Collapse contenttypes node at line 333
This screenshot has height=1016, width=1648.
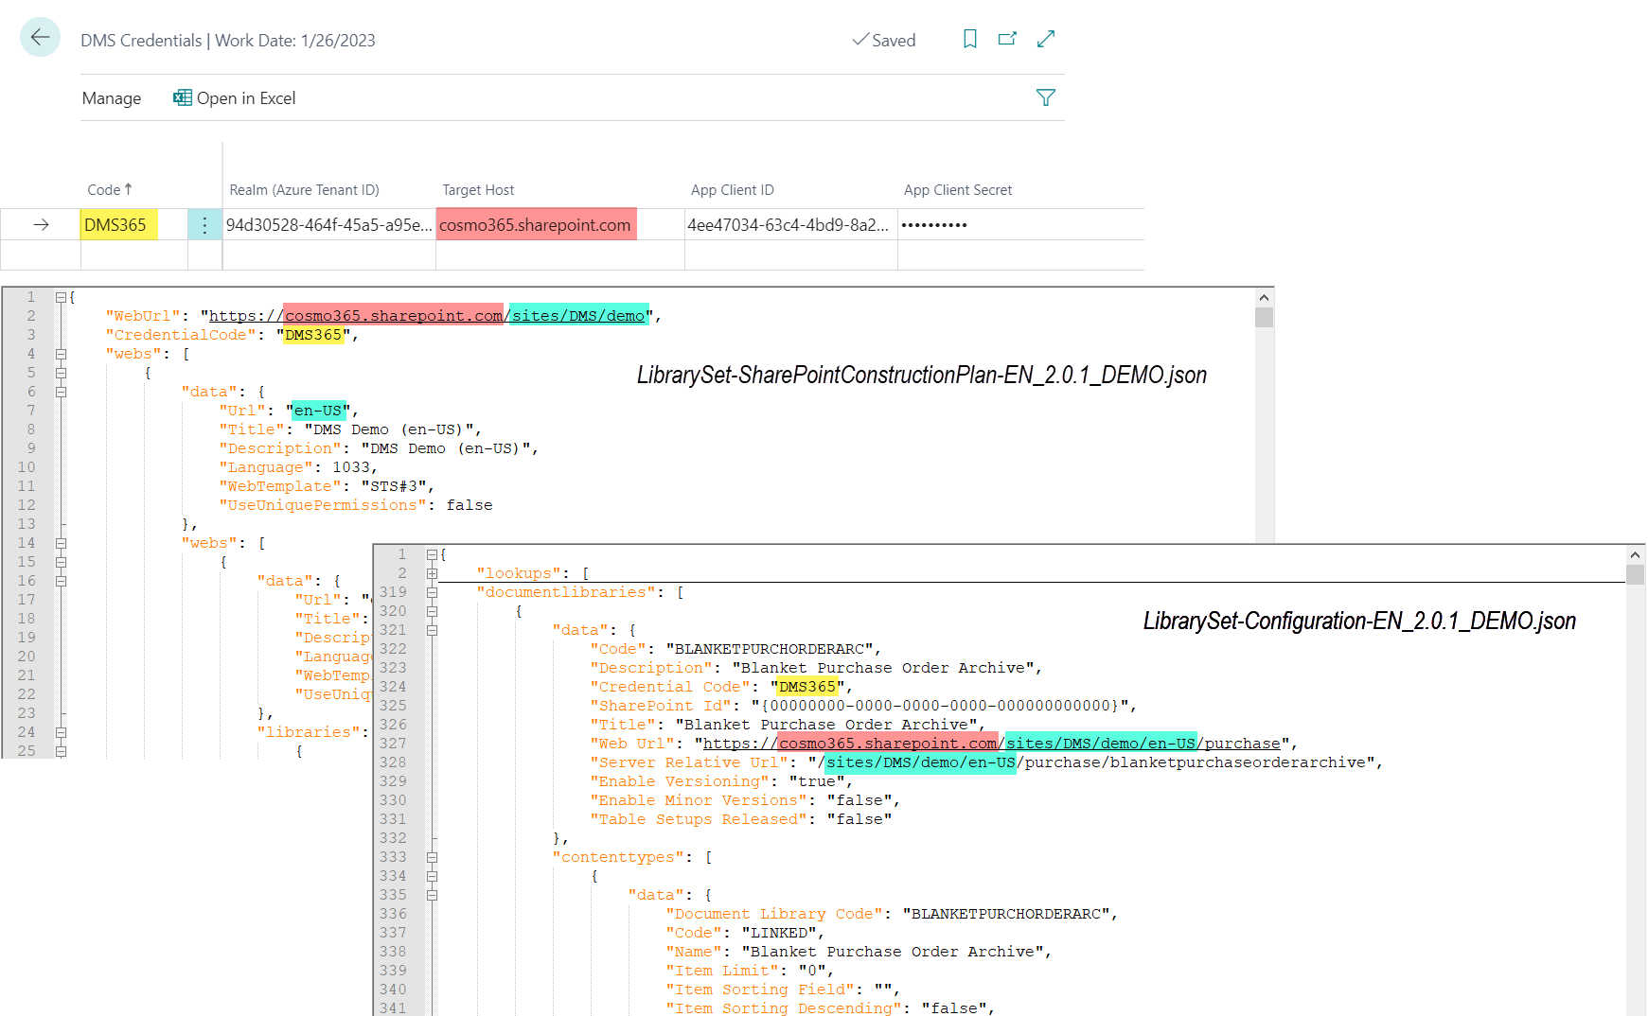click(432, 857)
